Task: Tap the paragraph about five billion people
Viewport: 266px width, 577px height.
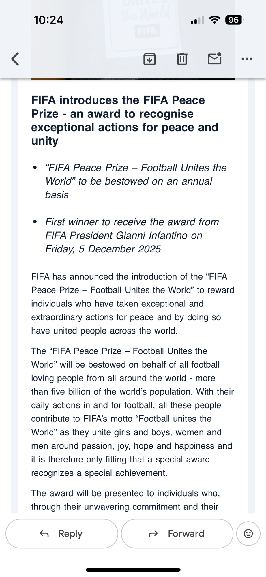Action: click(x=132, y=412)
